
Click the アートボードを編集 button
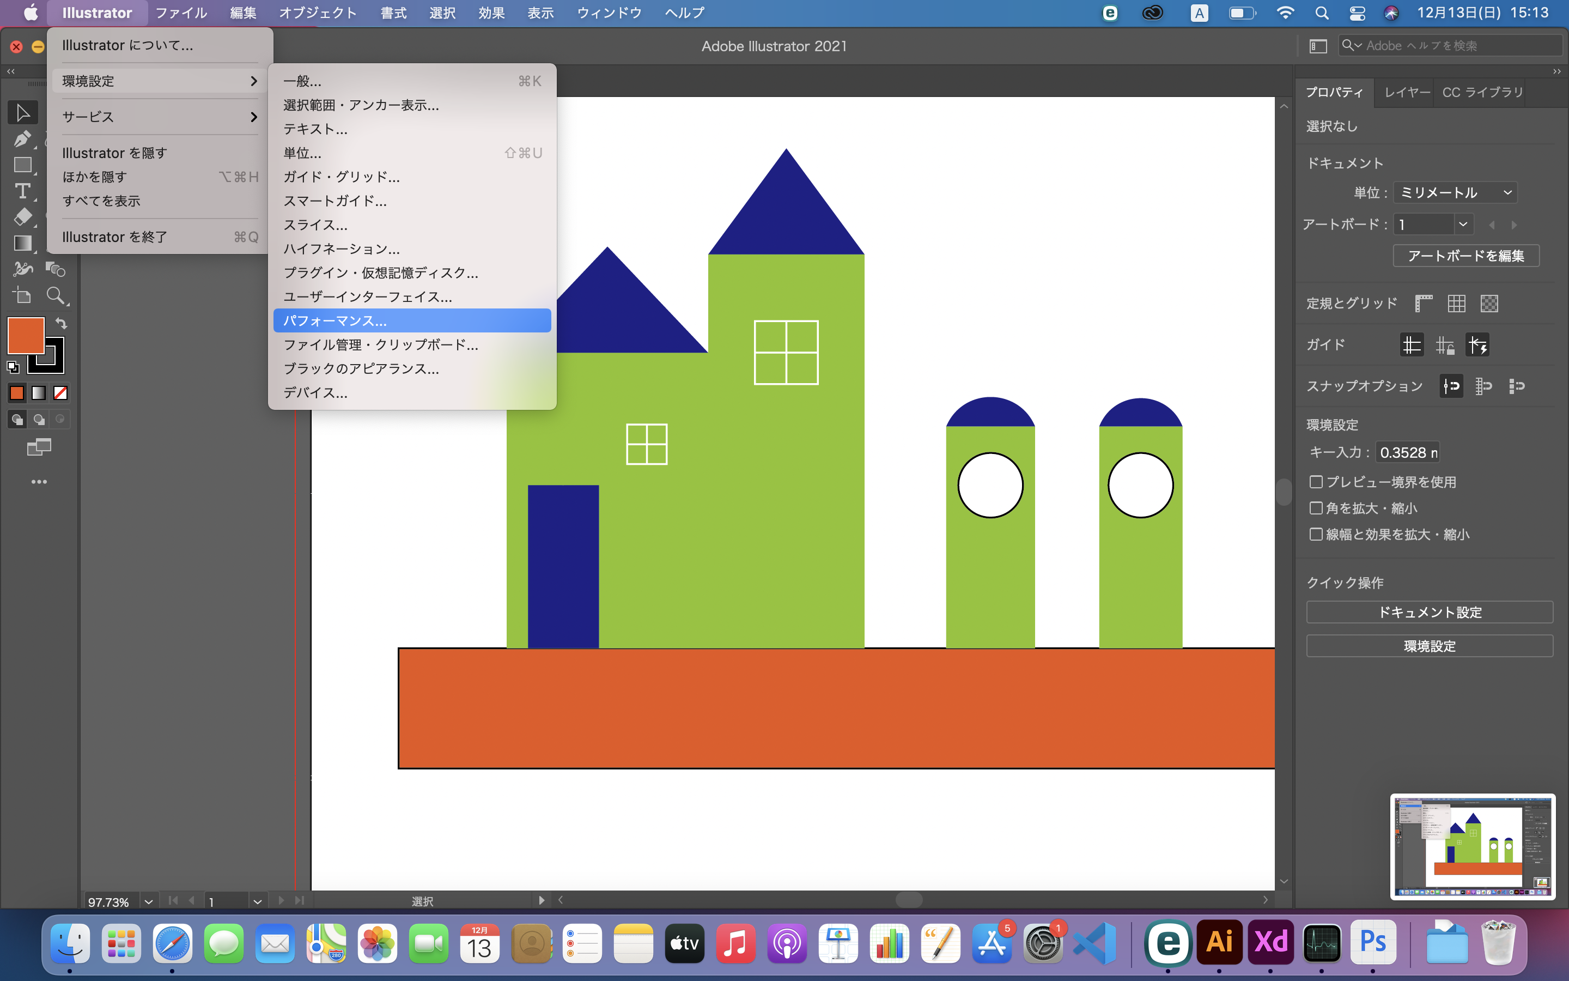(1465, 255)
